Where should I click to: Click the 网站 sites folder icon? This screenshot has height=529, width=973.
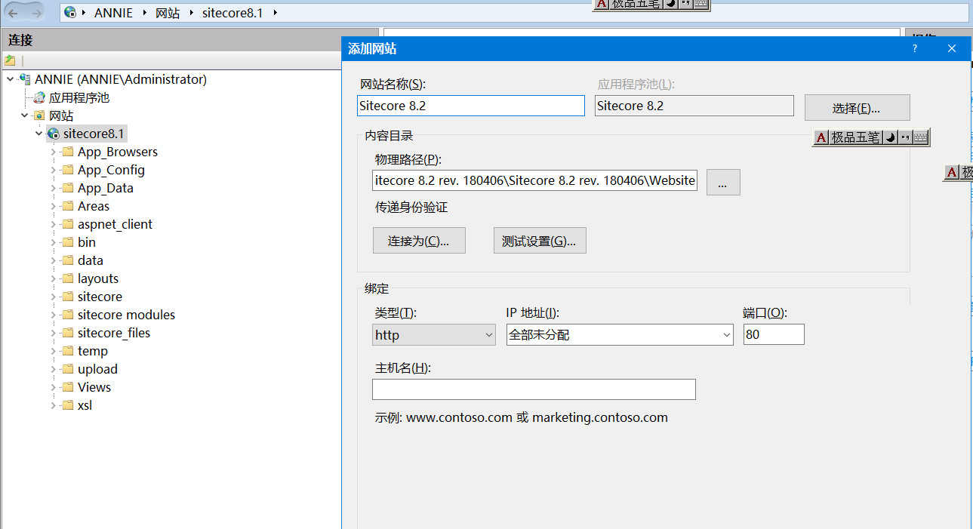click(39, 115)
